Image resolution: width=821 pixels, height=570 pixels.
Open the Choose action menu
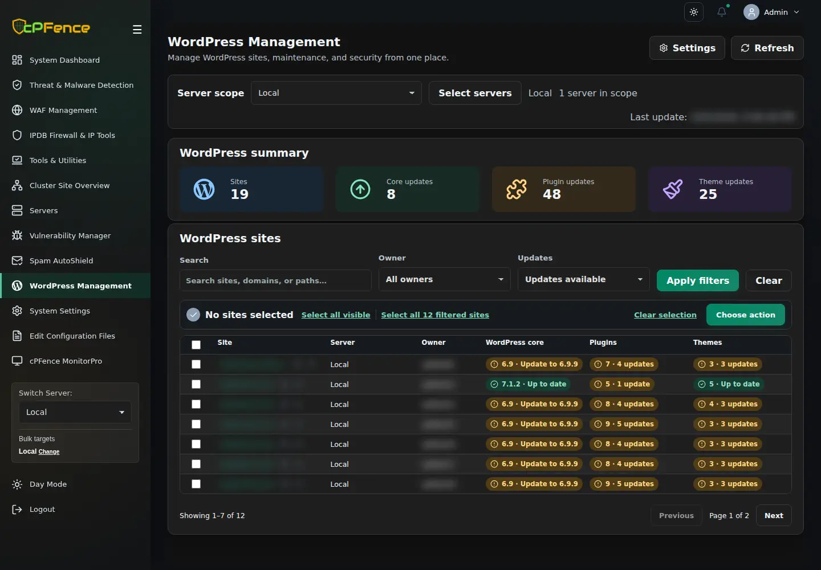(x=746, y=315)
